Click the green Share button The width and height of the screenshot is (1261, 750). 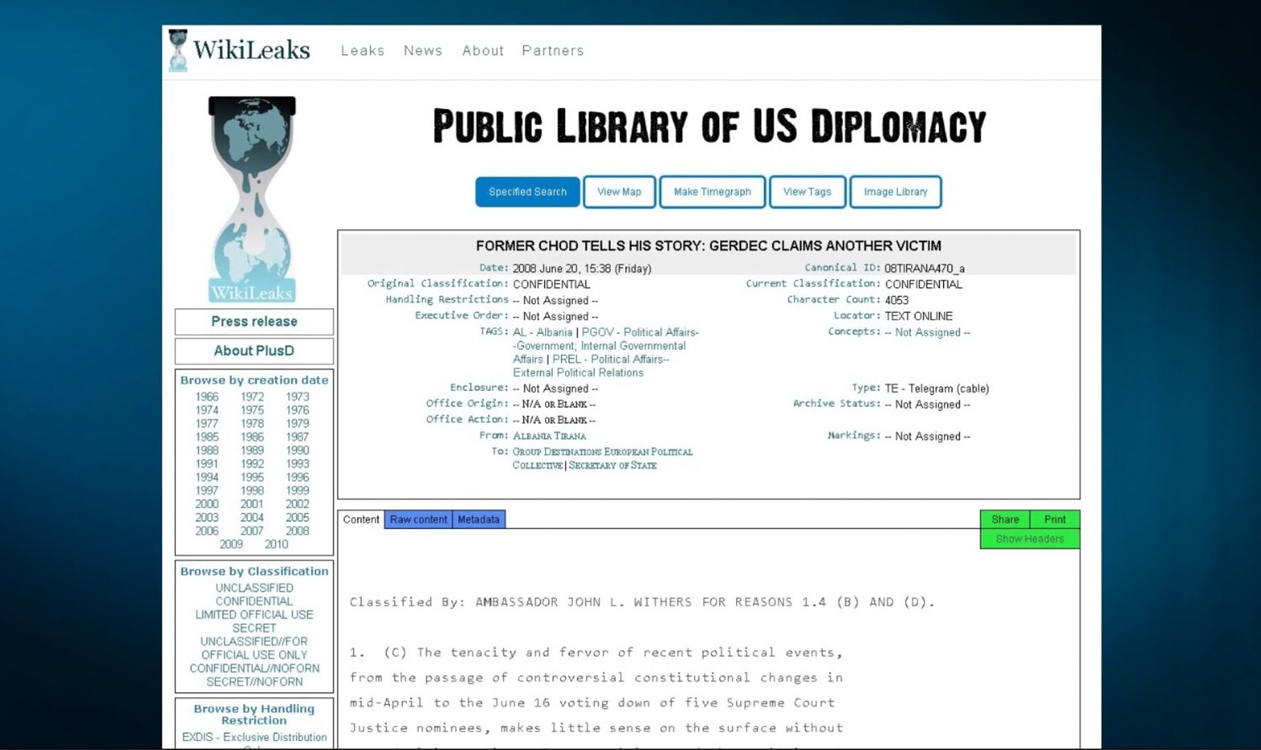click(1005, 519)
